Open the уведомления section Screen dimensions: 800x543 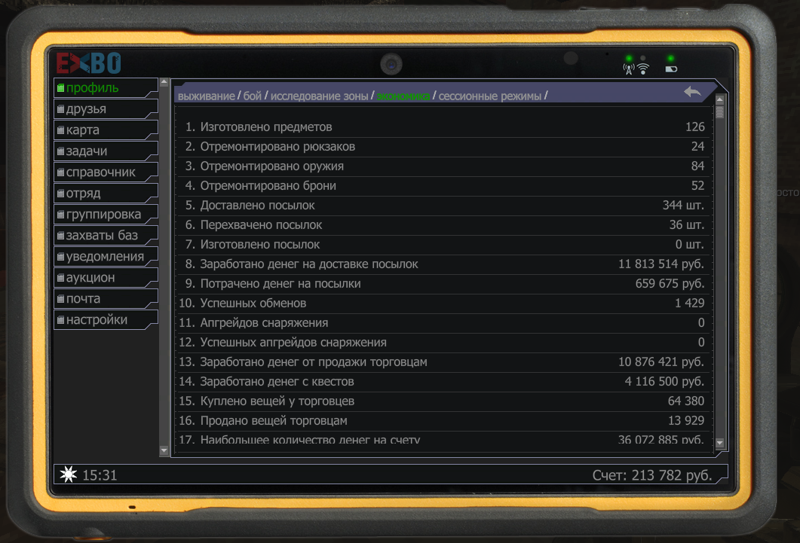(x=106, y=257)
